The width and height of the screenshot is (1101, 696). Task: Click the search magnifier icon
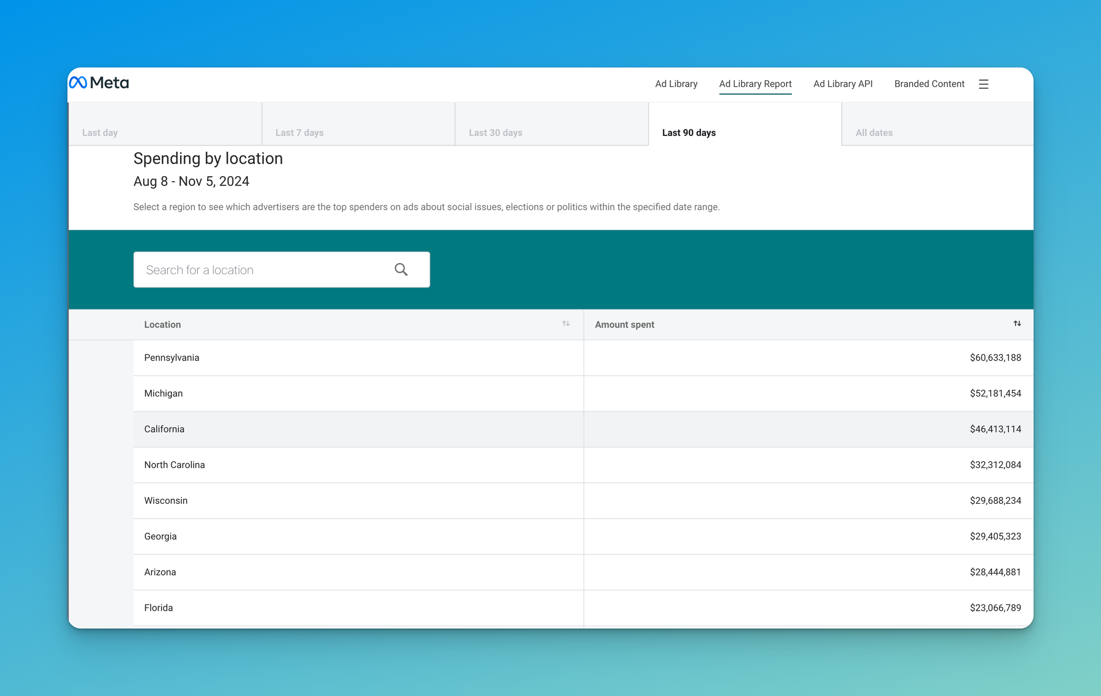point(401,269)
